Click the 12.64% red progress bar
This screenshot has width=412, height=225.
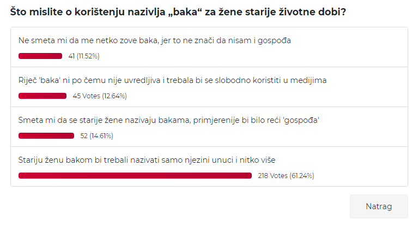(43, 96)
